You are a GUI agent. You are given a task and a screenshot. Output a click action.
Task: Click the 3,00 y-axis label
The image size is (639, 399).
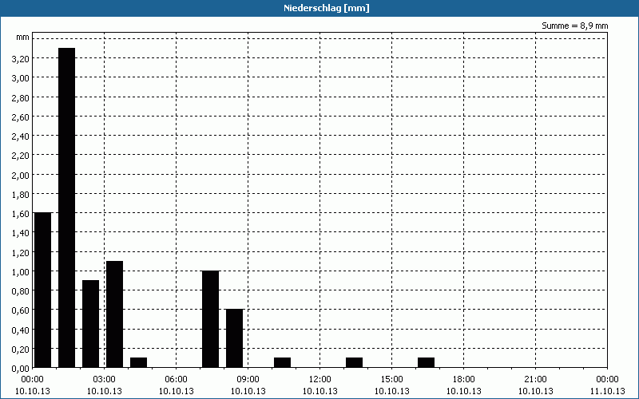21,78
